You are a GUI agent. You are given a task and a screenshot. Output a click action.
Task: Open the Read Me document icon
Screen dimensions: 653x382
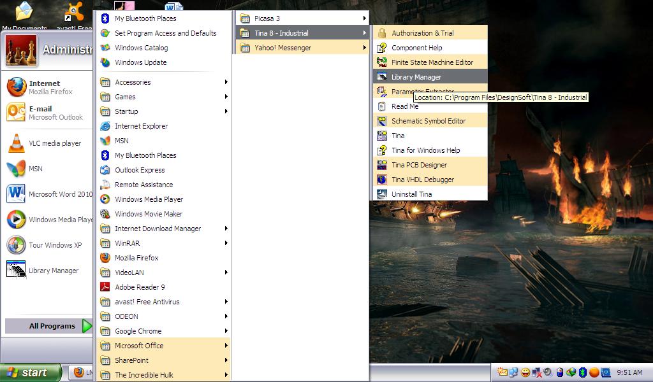coord(381,106)
